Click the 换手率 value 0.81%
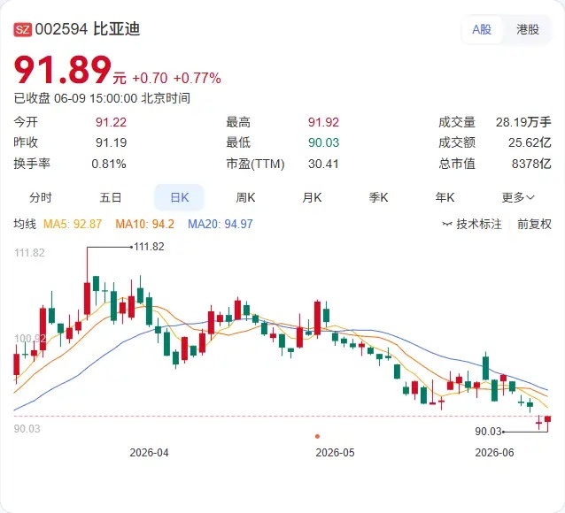This screenshot has height=513, width=565. [x=109, y=164]
